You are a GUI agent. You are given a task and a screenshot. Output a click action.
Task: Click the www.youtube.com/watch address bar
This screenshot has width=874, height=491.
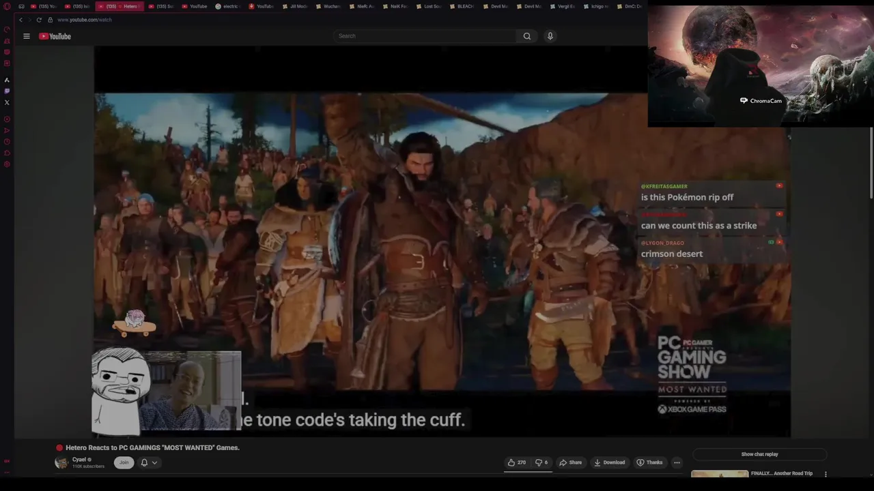coord(85,20)
